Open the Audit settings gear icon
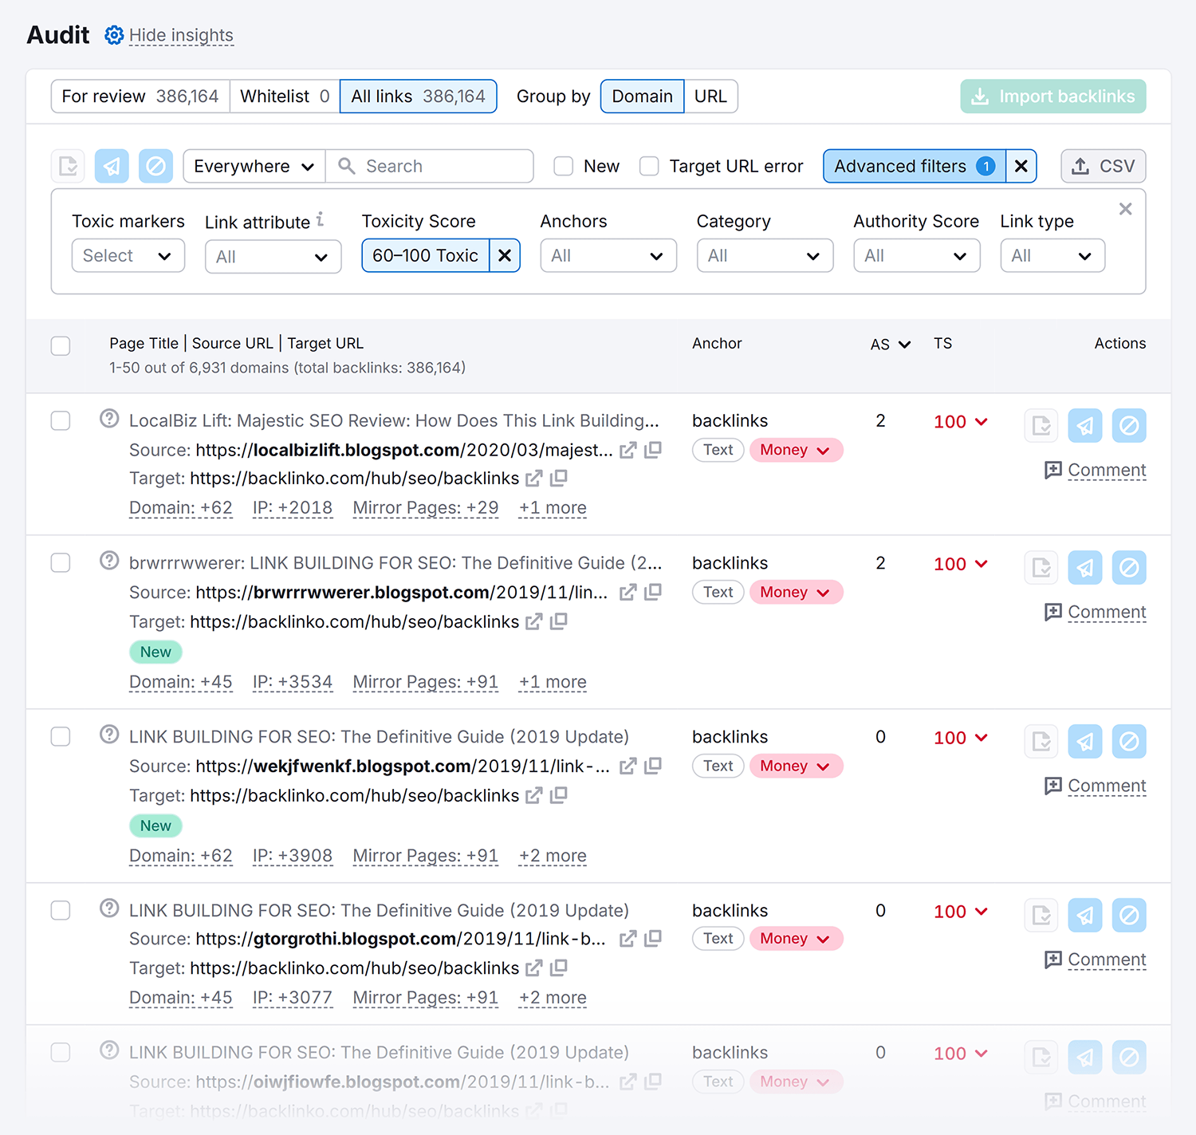 (x=114, y=35)
